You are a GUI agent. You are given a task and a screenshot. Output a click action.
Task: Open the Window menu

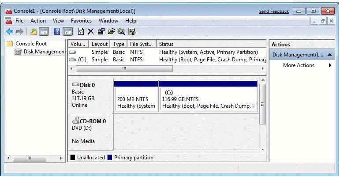[108, 21]
